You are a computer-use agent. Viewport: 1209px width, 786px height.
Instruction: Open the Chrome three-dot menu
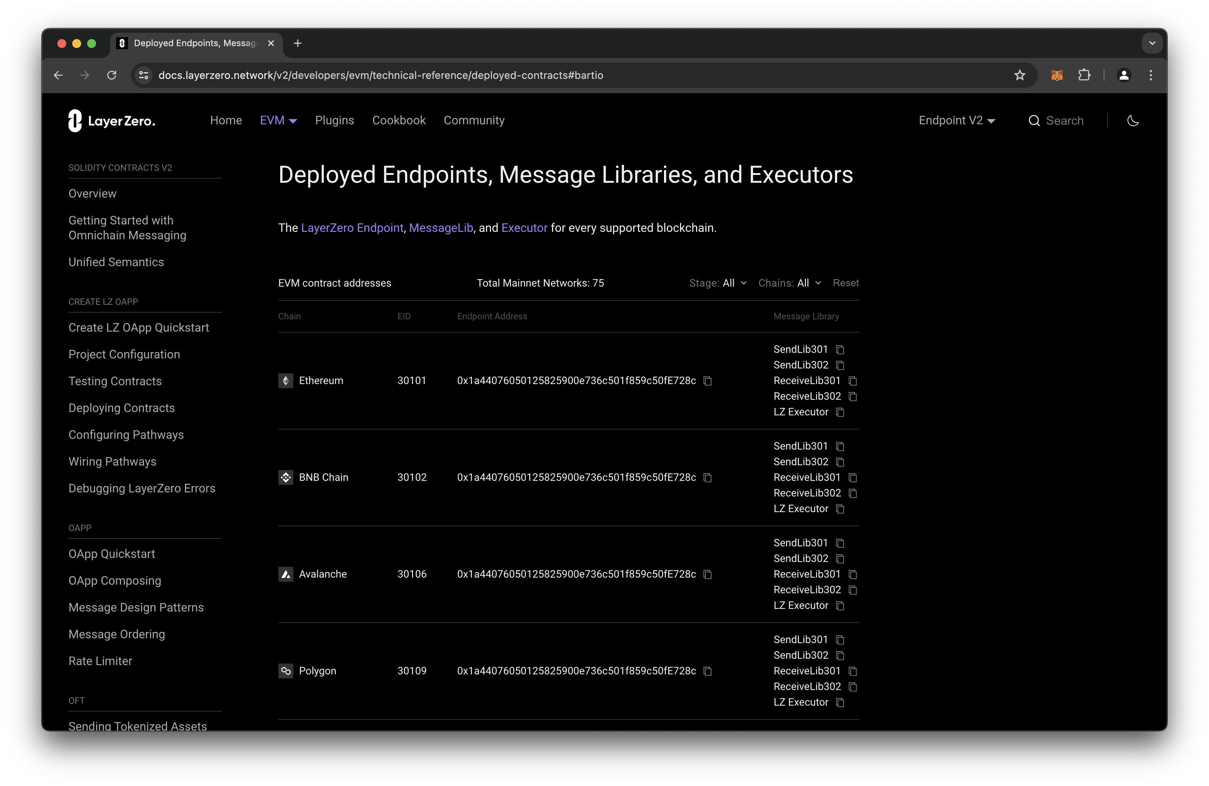1151,75
